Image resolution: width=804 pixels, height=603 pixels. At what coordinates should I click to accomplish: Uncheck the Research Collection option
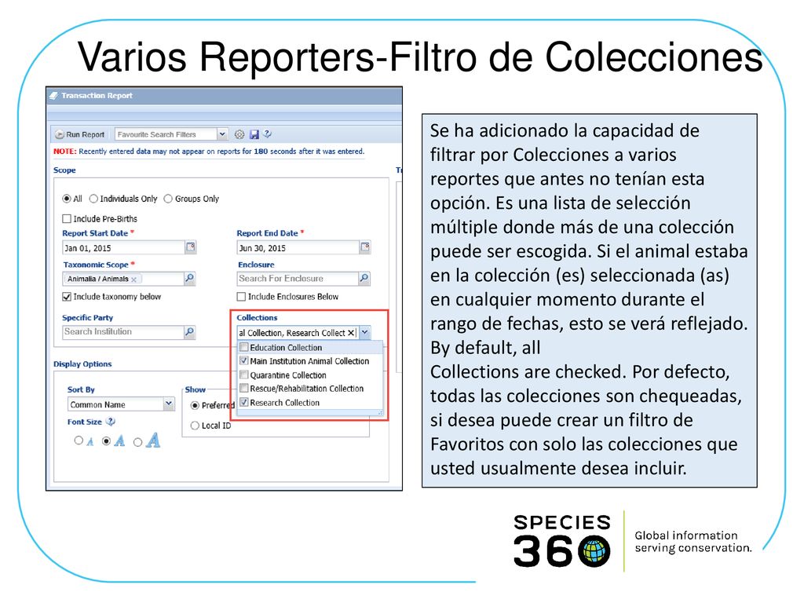tap(244, 403)
